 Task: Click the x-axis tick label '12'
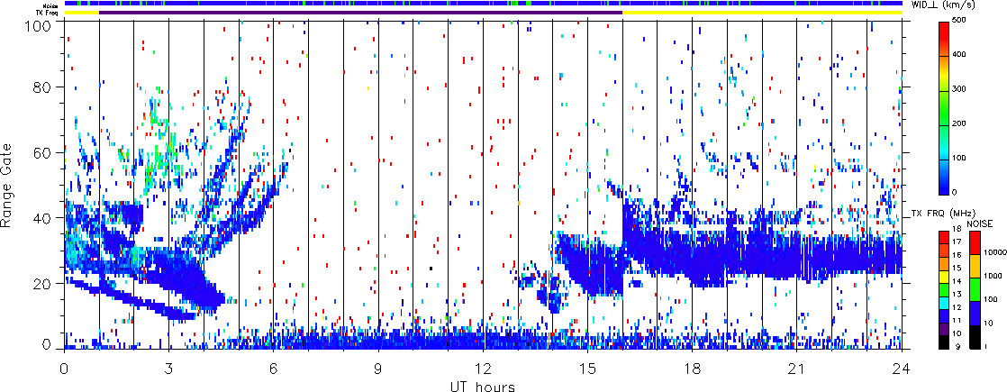coord(483,369)
